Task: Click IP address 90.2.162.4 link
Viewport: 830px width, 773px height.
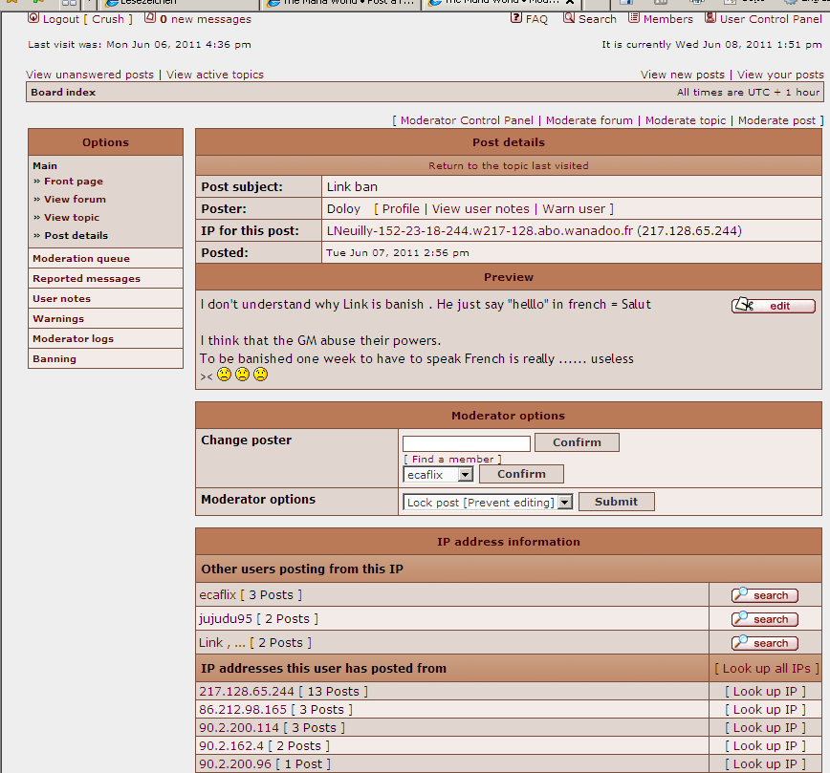Action: click(x=231, y=745)
